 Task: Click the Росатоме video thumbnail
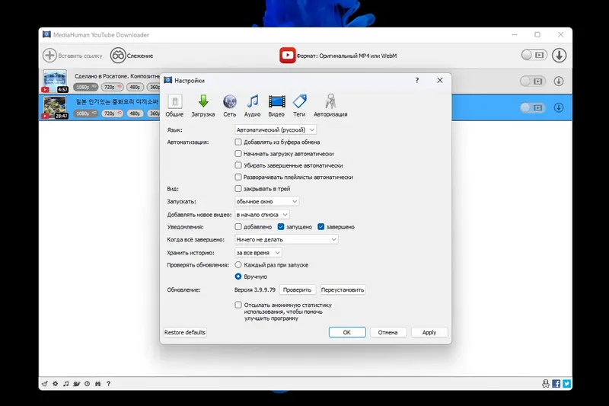pyautogui.click(x=55, y=81)
